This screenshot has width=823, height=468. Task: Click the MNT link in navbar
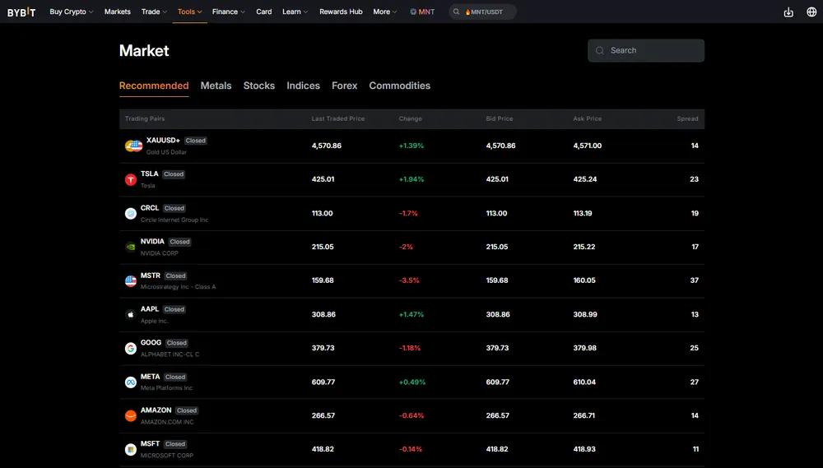(x=422, y=12)
